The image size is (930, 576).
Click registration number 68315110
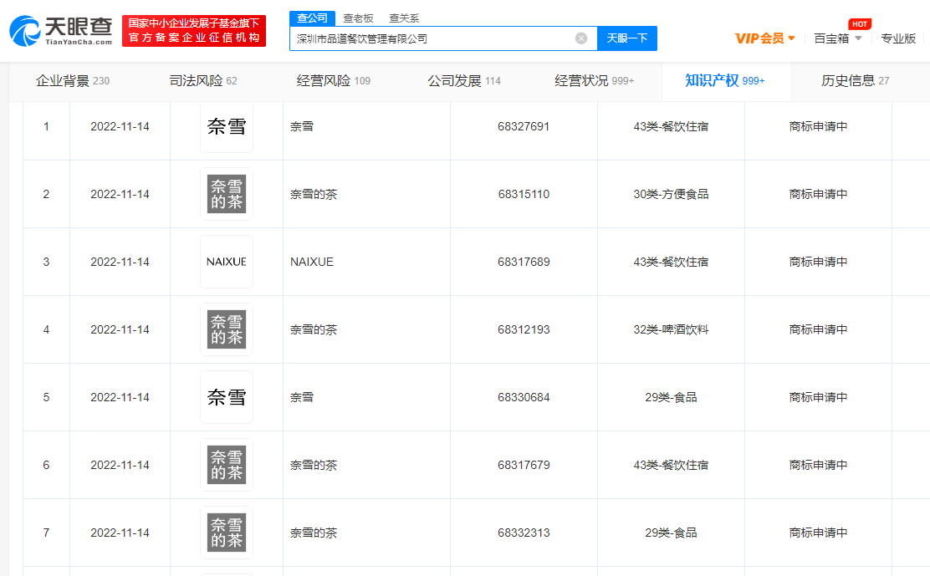pyautogui.click(x=524, y=195)
